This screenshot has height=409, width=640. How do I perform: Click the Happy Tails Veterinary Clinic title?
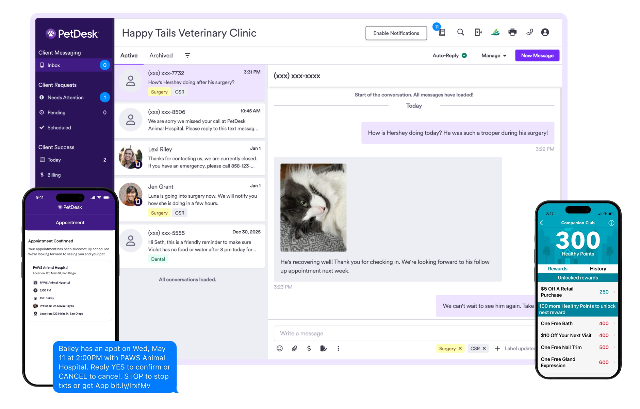click(x=189, y=33)
